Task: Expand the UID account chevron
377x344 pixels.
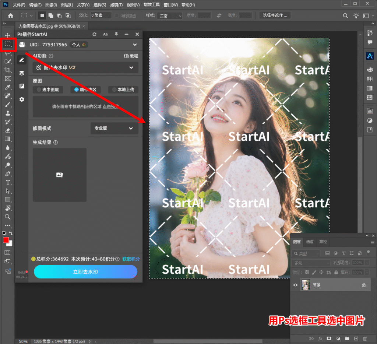Action: pyautogui.click(x=135, y=45)
